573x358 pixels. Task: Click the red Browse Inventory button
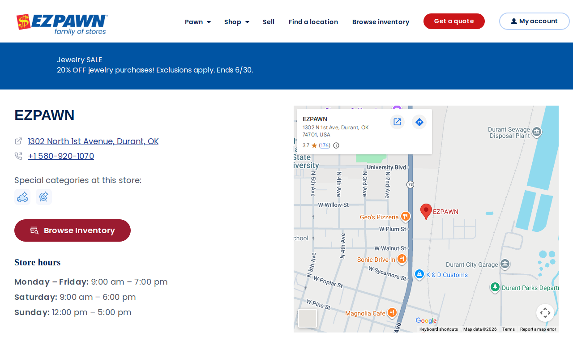[73, 230]
